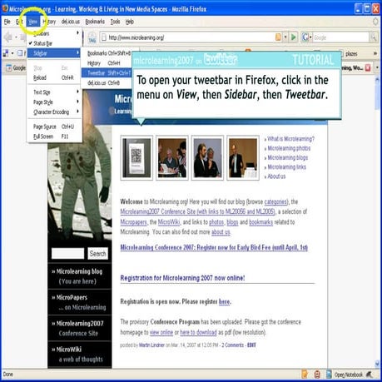Click the QR code photo thumbnail
This screenshot has height=382, width=382.
136,158
